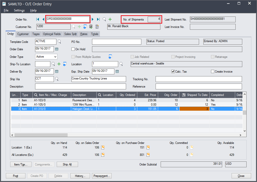Enable the Create Invoice checkbox
The width and height of the screenshot is (257, 182).
pyautogui.click(x=213, y=72)
